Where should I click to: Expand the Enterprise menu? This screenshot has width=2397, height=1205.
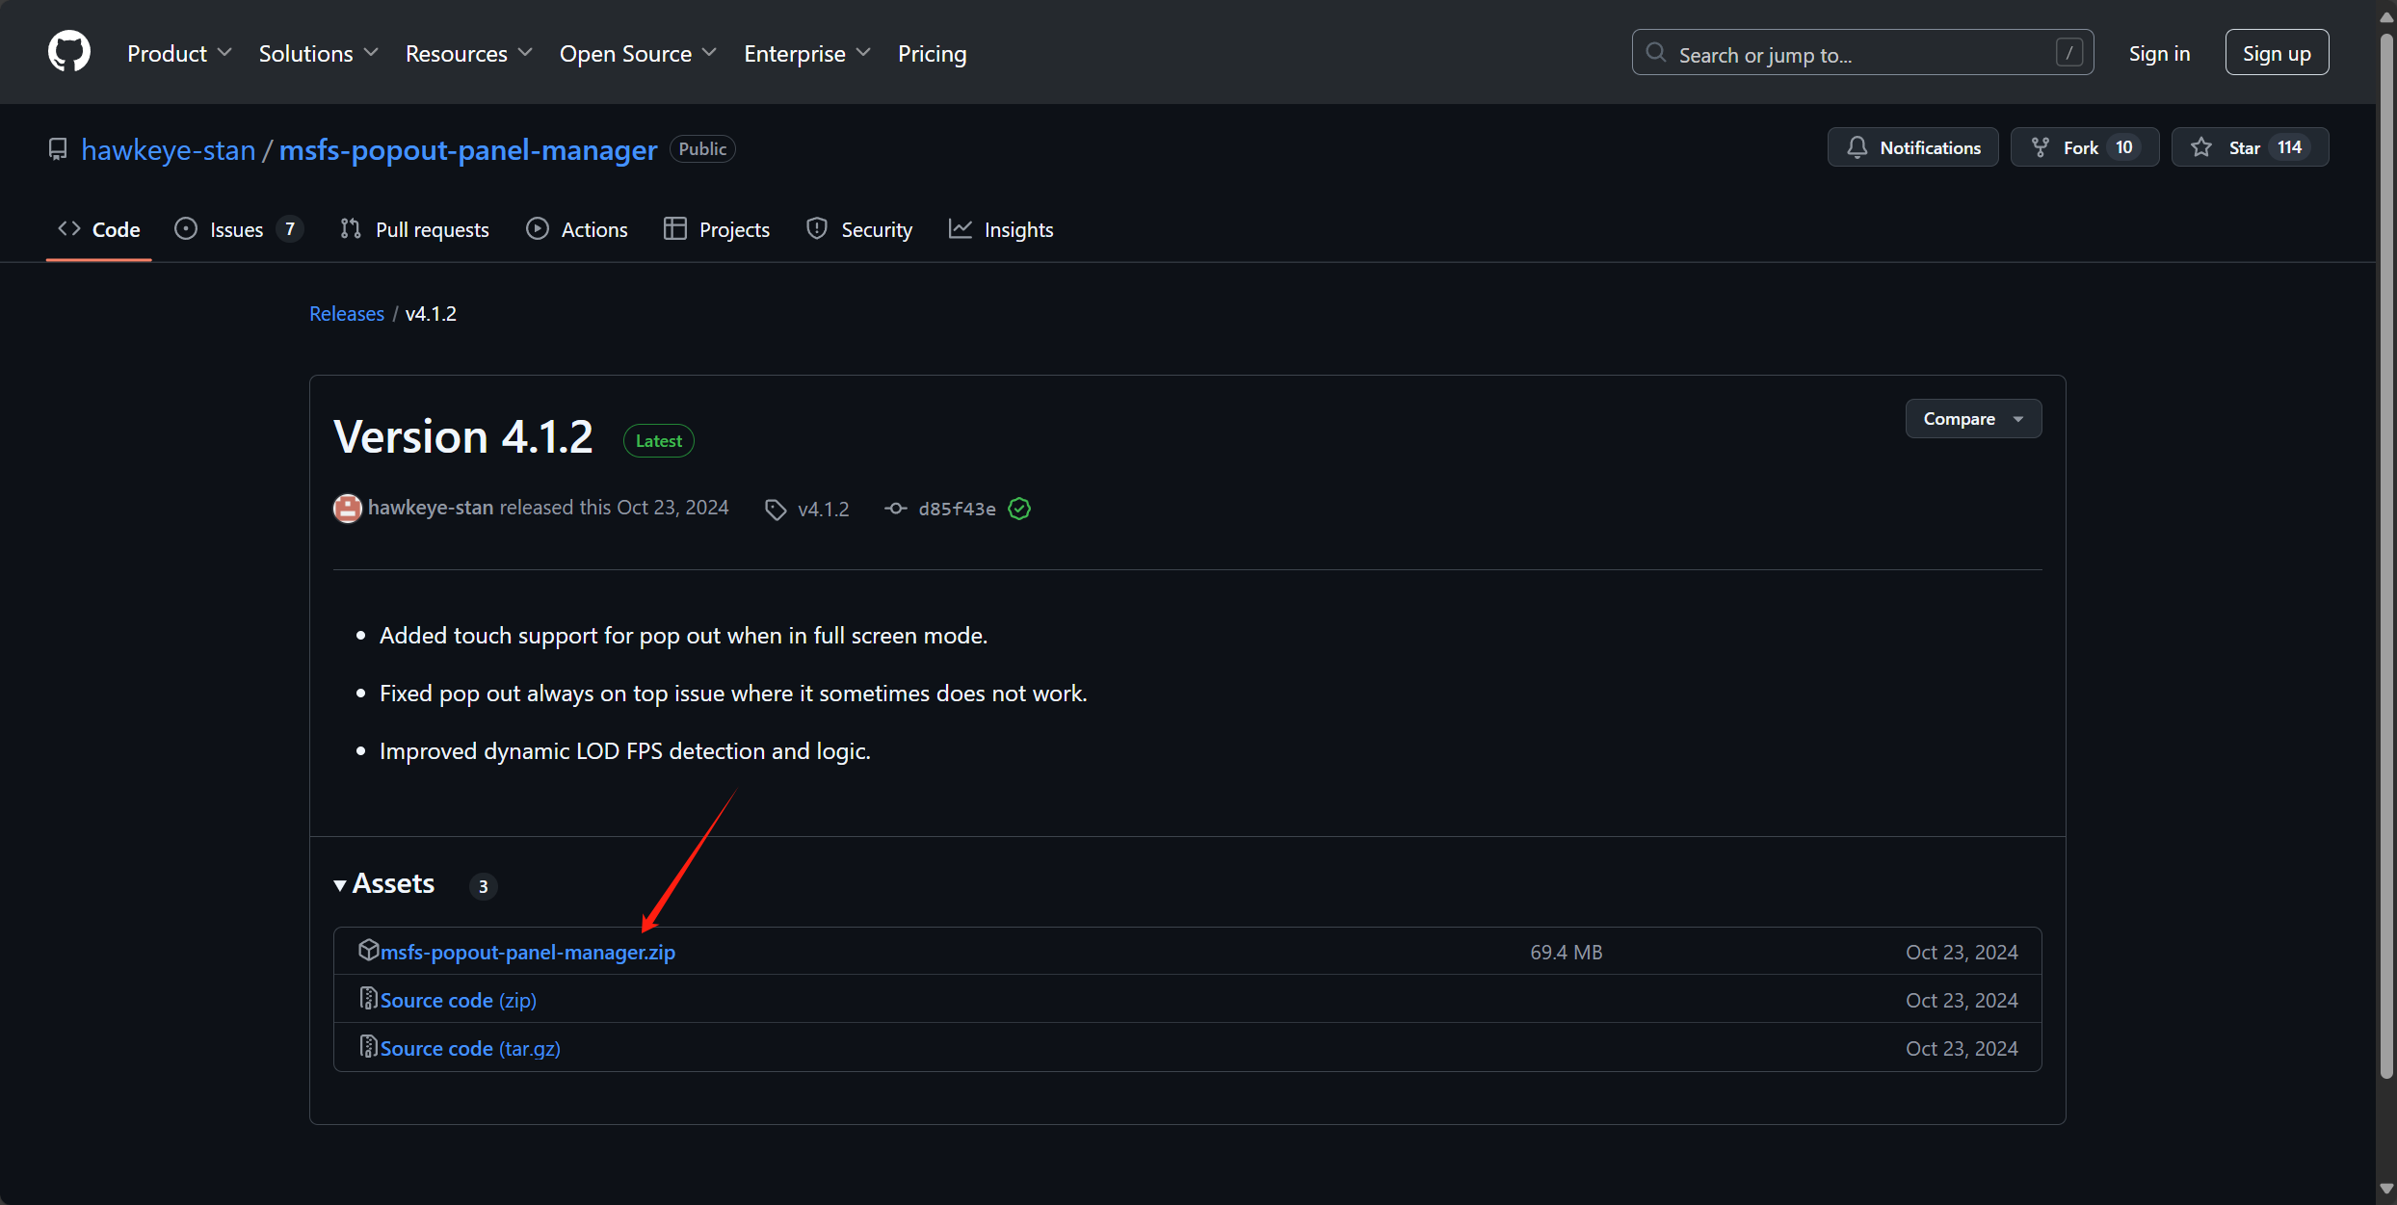point(806,53)
